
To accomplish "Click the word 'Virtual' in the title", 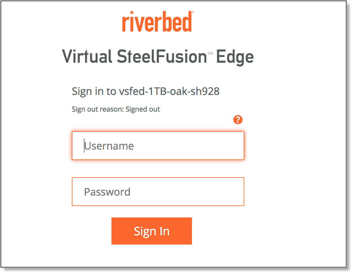I will (87, 56).
